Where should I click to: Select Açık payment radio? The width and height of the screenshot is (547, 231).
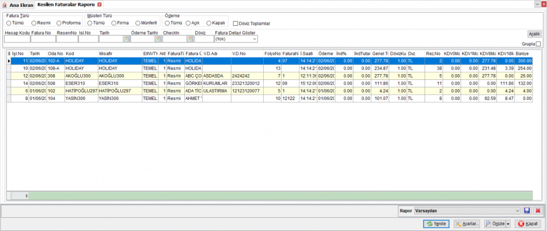[188, 23]
